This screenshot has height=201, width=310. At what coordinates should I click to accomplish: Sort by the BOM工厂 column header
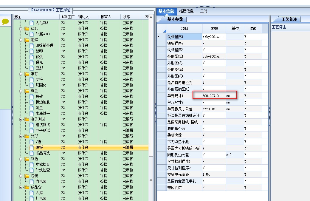(68, 17)
